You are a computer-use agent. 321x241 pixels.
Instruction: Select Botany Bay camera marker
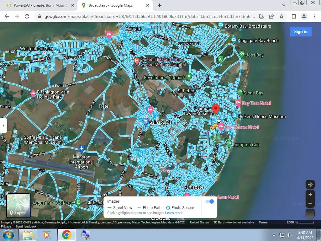(221, 26)
